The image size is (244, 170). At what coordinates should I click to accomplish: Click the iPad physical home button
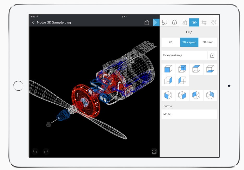point(18,86)
